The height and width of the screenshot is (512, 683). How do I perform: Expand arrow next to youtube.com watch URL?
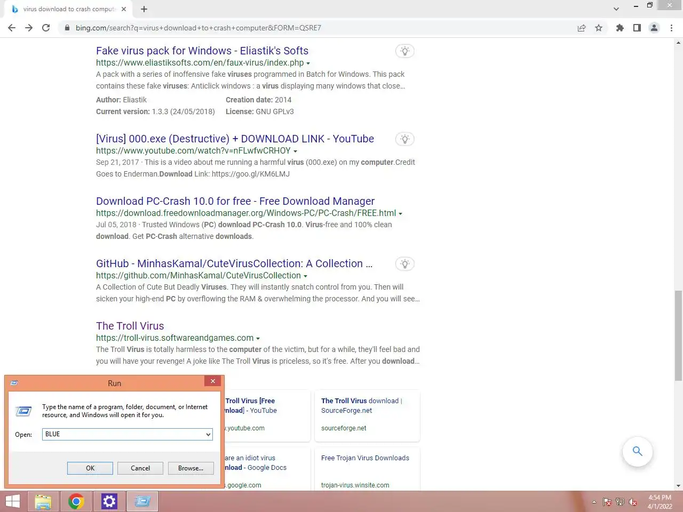tap(295, 151)
